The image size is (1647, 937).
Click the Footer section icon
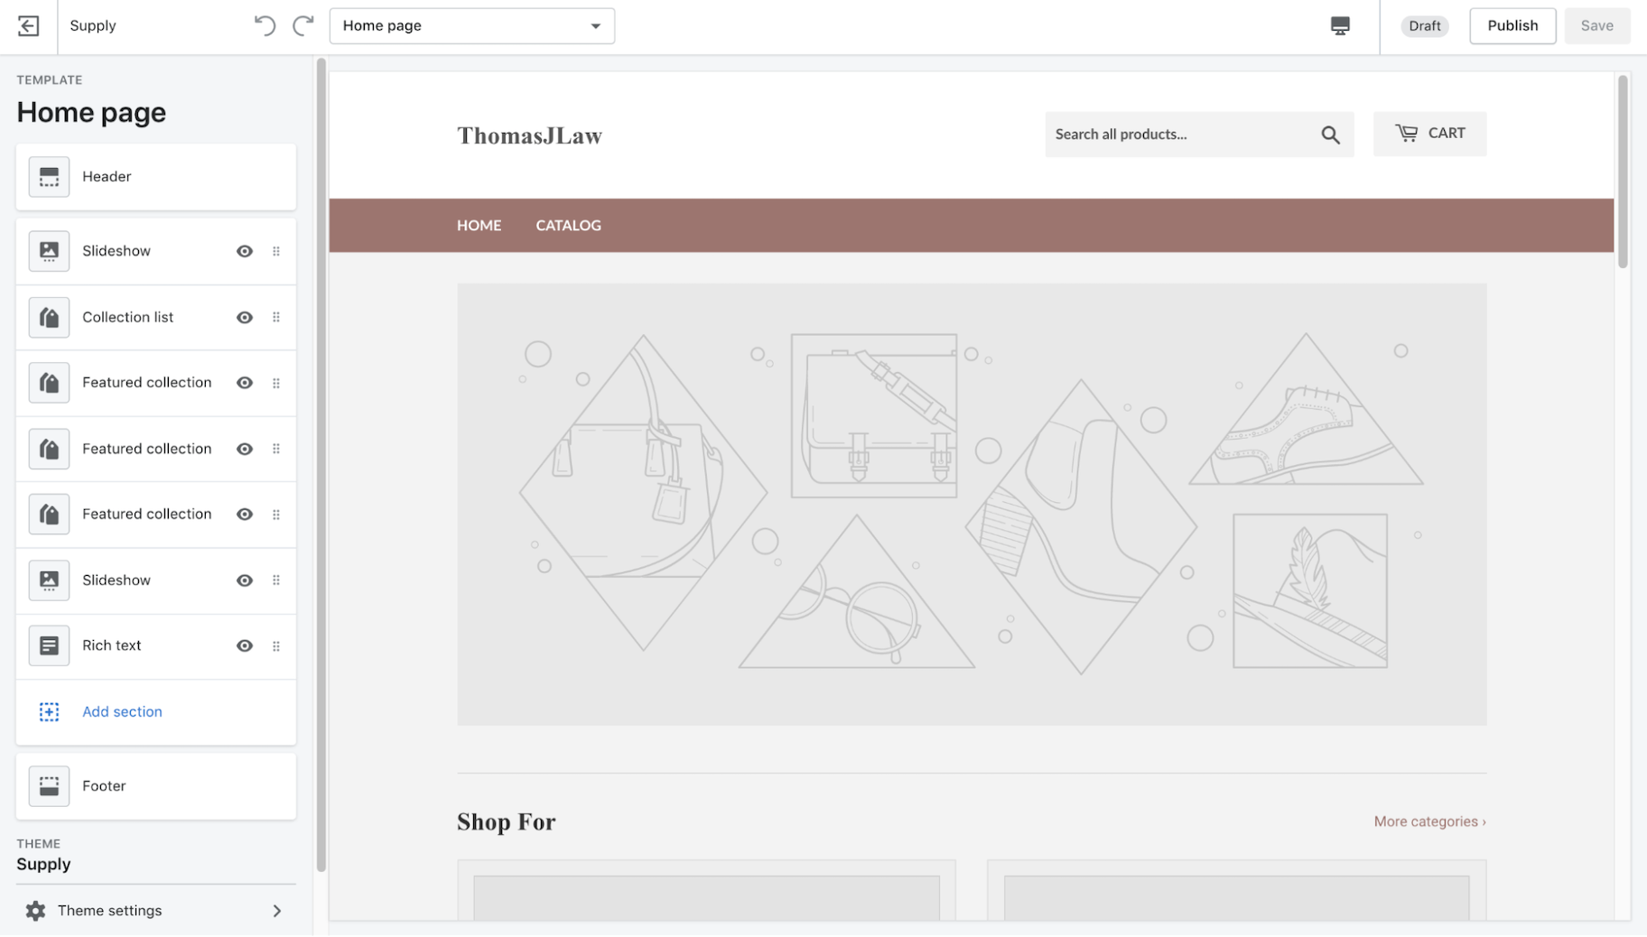click(x=49, y=785)
